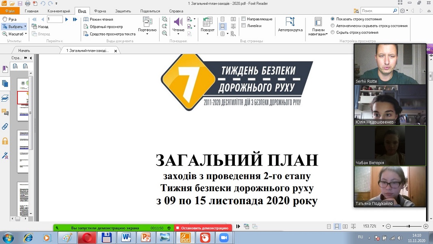Select single page view in ribbon
The height and width of the screenshot is (244, 433).
tap(223, 19)
